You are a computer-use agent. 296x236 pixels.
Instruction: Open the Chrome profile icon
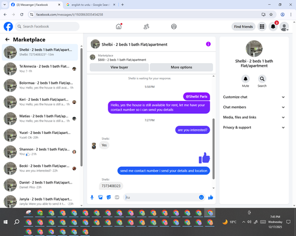click(x=282, y=15)
